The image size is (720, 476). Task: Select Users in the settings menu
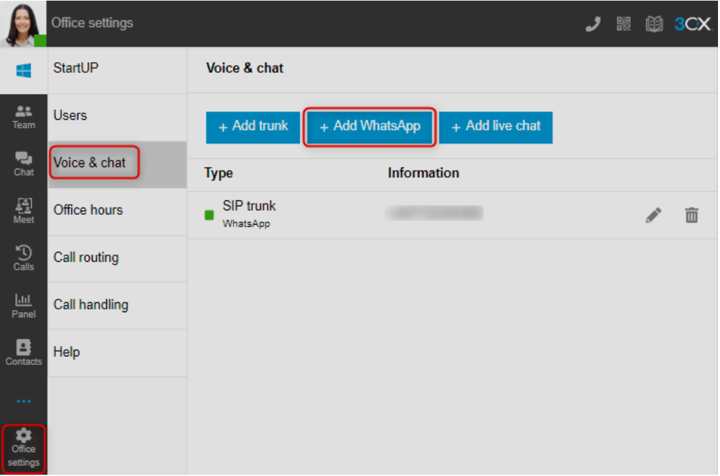click(x=70, y=116)
